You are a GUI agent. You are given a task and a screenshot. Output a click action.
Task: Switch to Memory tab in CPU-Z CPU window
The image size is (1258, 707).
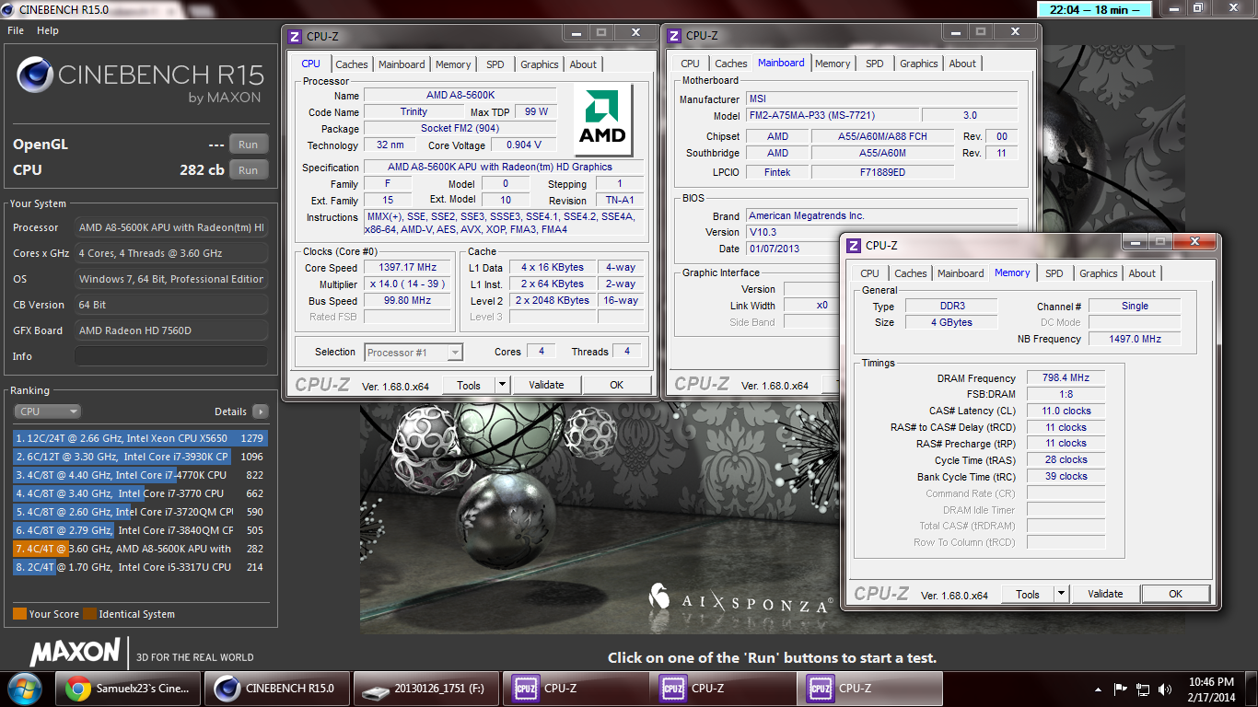(x=453, y=64)
